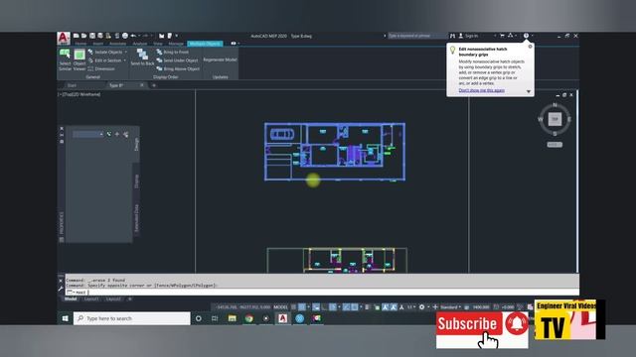Close the hatch boundary grips tip balloon
636x357 pixels.
coord(530,47)
